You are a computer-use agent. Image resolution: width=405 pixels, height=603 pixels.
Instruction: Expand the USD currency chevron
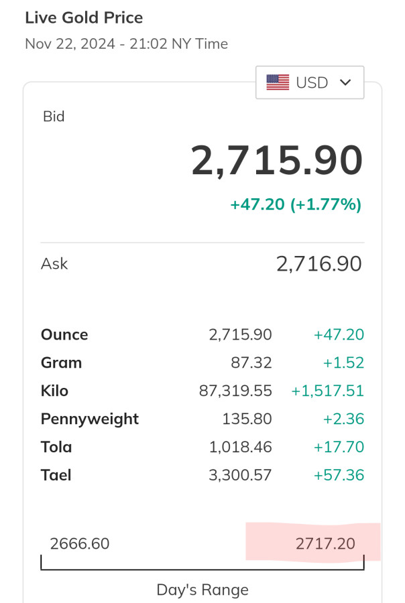point(346,82)
